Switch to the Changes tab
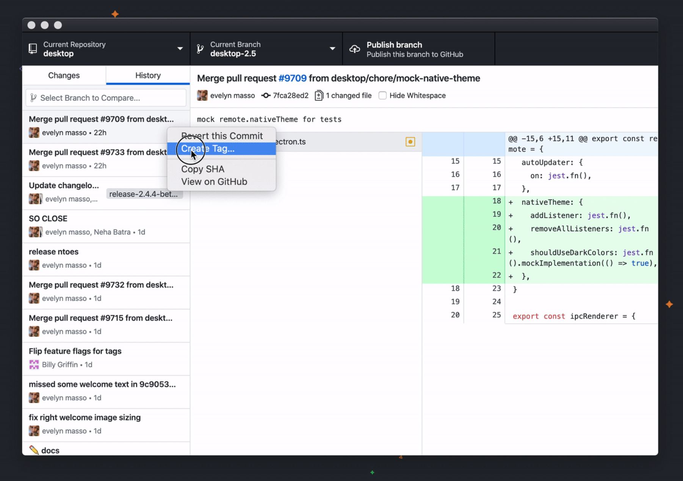This screenshot has height=481, width=683. [x=64, y=75]
